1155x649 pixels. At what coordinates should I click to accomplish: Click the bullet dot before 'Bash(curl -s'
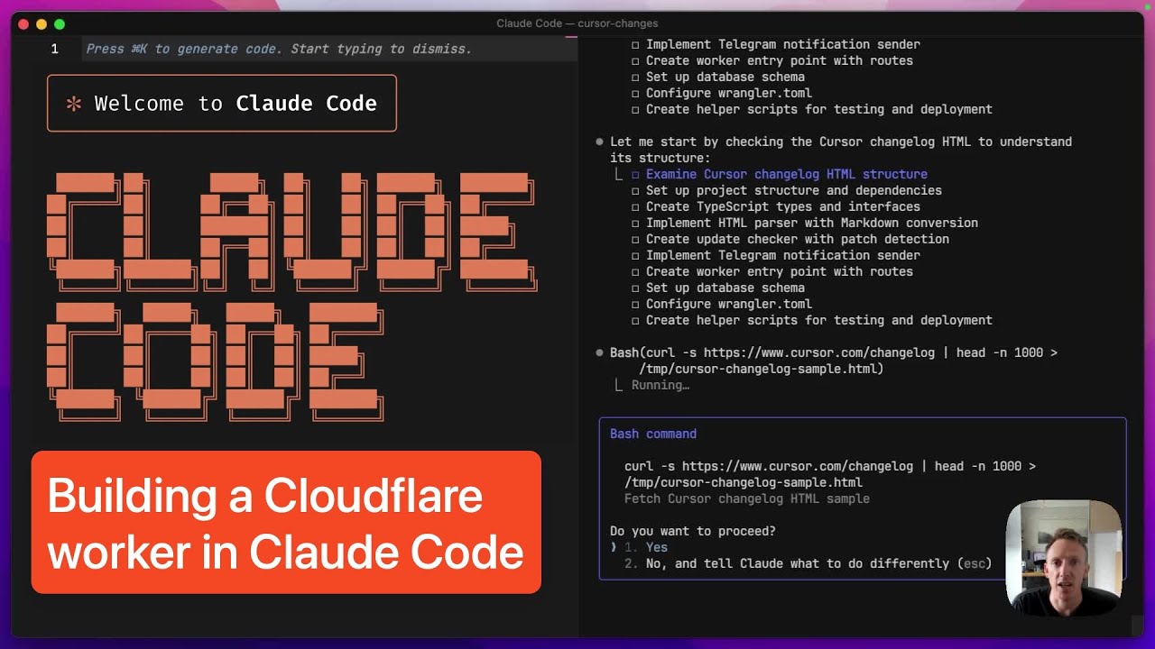point(599,352)
